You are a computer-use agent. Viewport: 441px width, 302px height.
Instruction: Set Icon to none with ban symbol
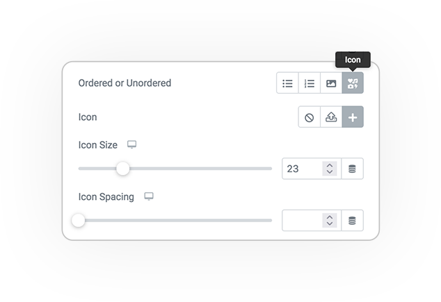tap(310, 117)
